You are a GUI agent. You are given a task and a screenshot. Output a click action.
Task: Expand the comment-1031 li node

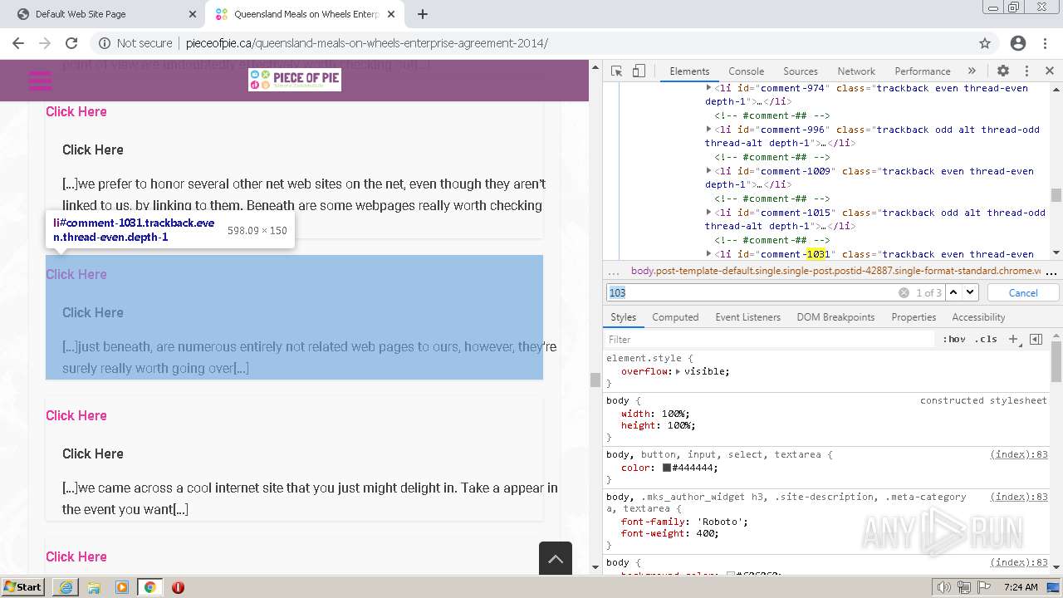click(x=708, y=254)
